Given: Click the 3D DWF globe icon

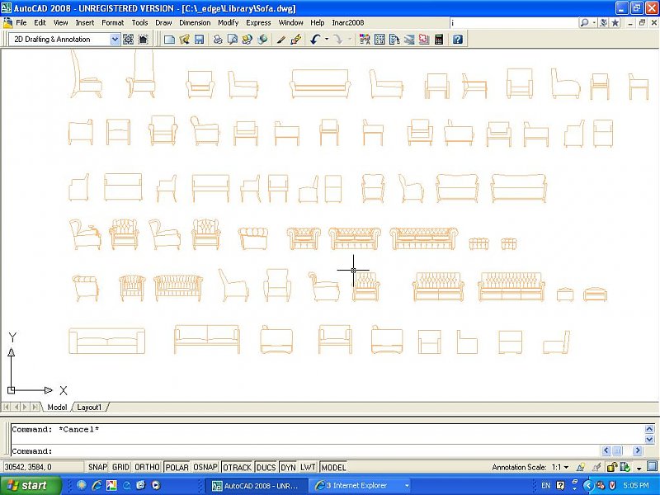Looking at the screenshot, I should click(x=262, y=40).
